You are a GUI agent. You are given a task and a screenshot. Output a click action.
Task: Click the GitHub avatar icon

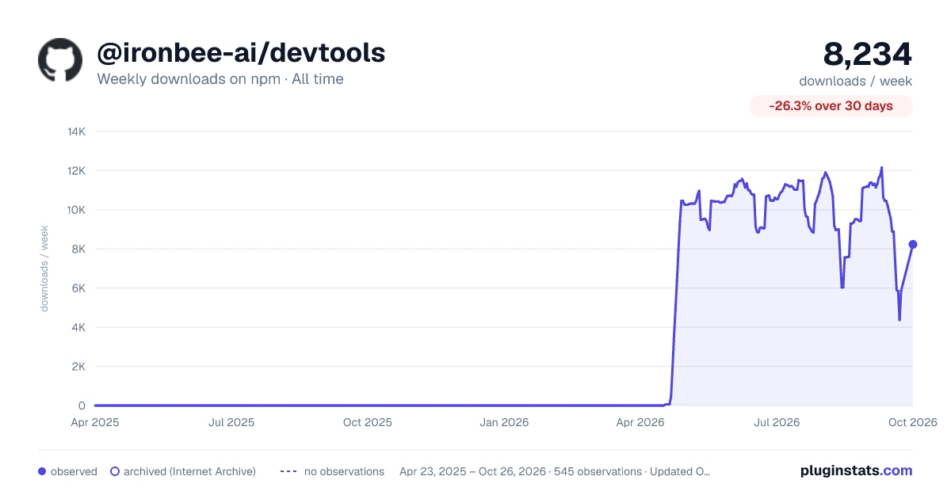coord(60,59)
